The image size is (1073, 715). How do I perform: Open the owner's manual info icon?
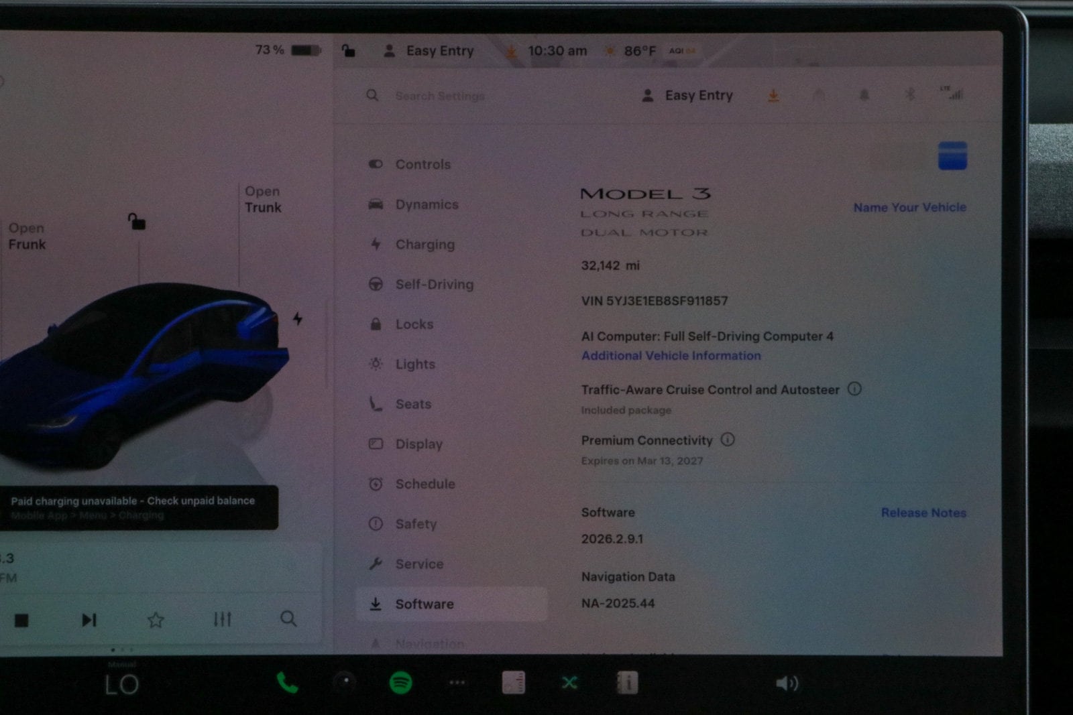(627, 683)
